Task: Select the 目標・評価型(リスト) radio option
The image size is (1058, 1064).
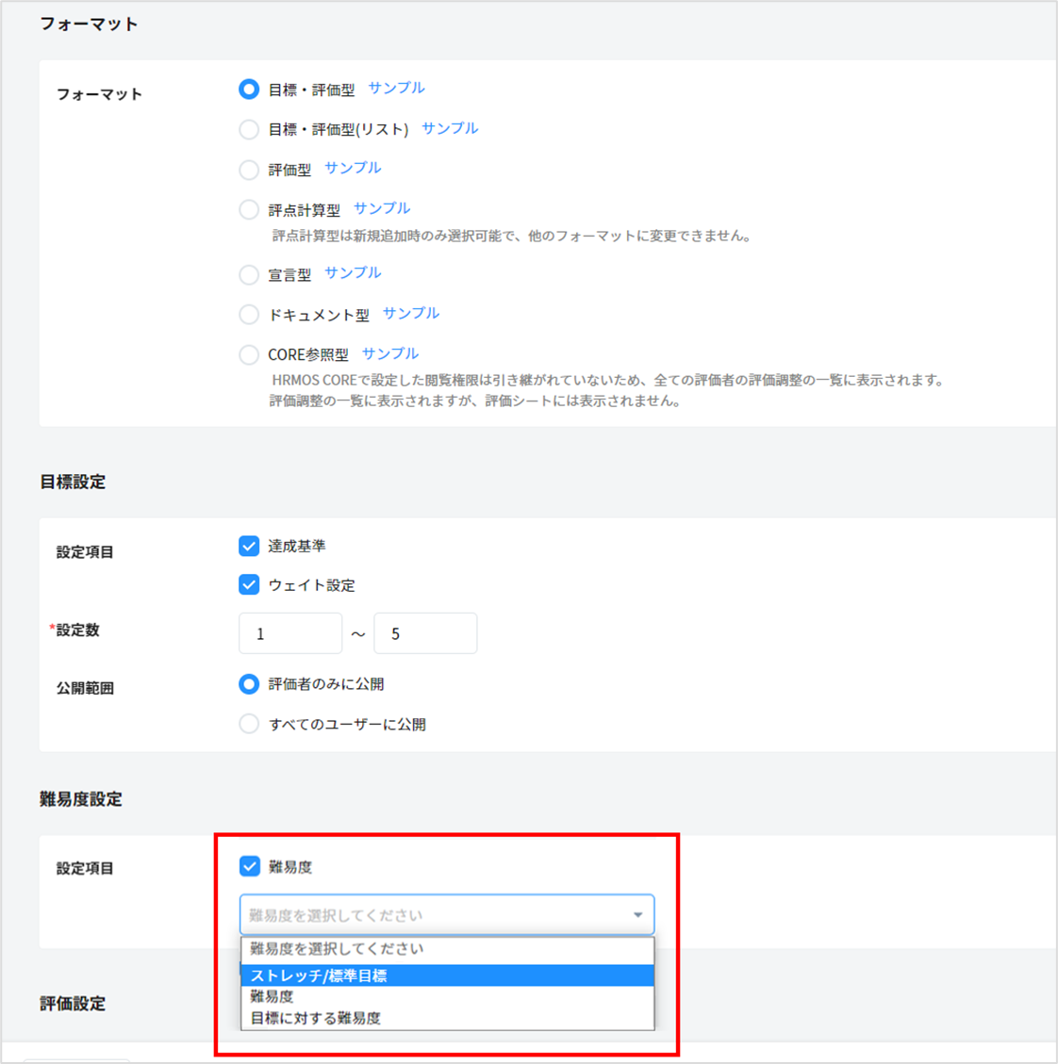Action: [249, 129]
